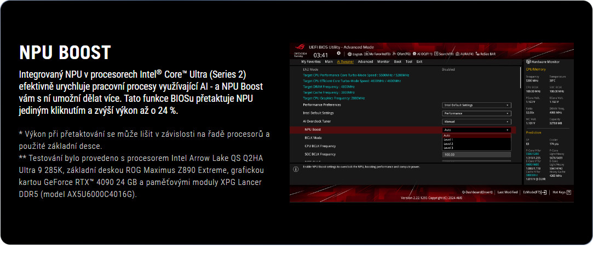Choose Level 2 in NPU Boost list
The height and width of the screenshot is (255, 593).
[x=448, y=144]
